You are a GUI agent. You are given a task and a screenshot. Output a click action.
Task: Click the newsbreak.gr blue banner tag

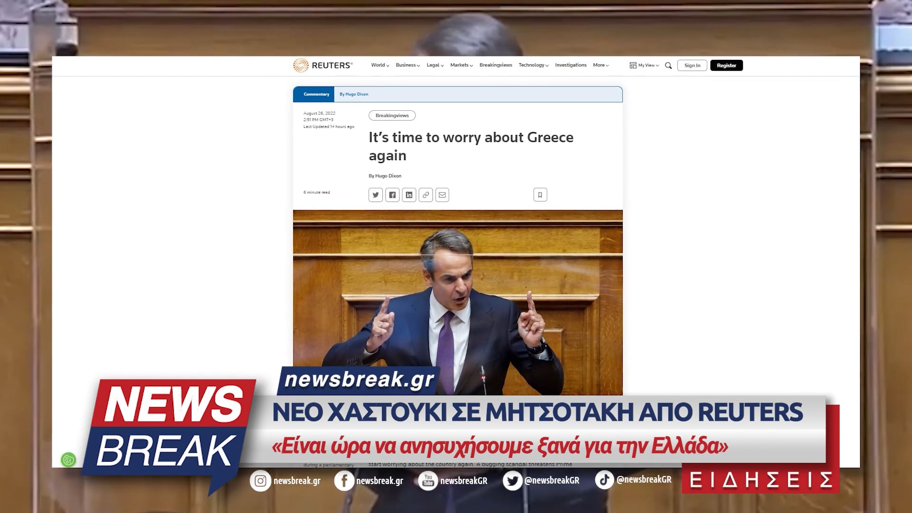(x=359, y=380)
